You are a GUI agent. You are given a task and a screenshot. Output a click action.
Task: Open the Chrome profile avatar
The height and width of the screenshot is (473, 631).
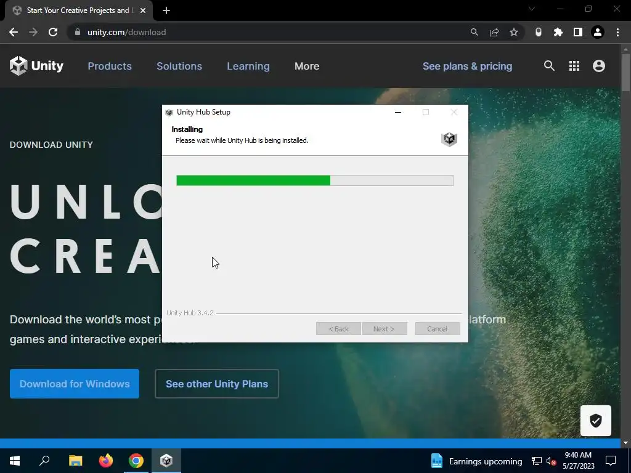[x=598, y=32]
